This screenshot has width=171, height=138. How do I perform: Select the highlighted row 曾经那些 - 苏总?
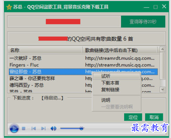pyautogui.click(x=83, y=72)
